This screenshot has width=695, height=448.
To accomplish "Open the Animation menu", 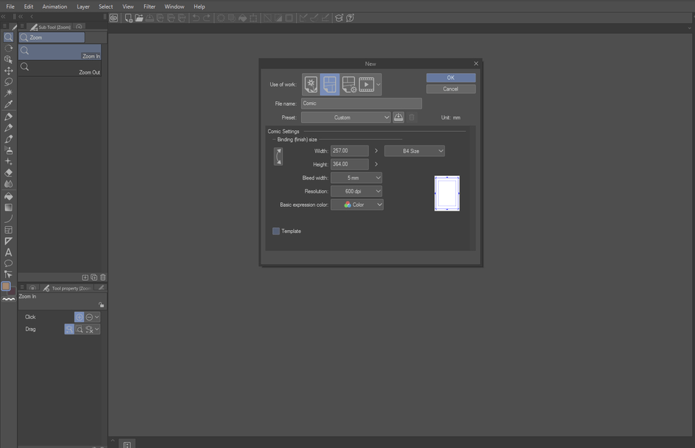I will tap(55, 7).
